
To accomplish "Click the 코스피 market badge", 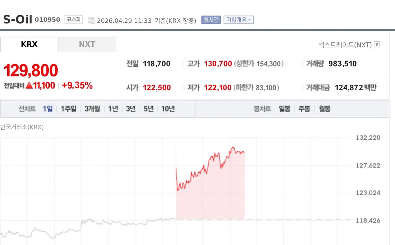I will pyautogui.click(x=74, y=19).
